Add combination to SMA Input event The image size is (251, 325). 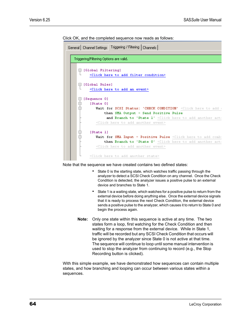(x=197, y=137)
